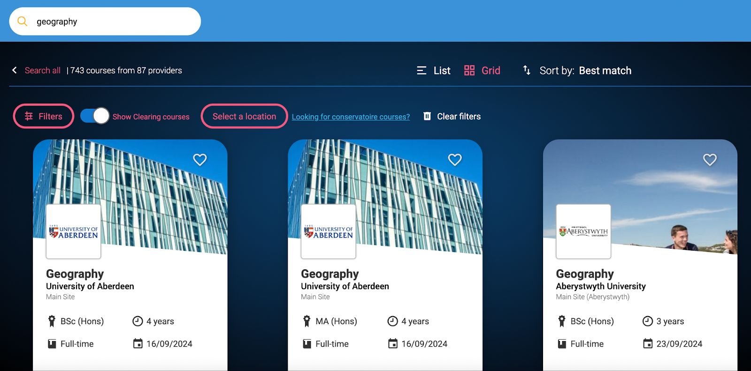
Task: Open the Search all link
Action: [x=42, y=70]
